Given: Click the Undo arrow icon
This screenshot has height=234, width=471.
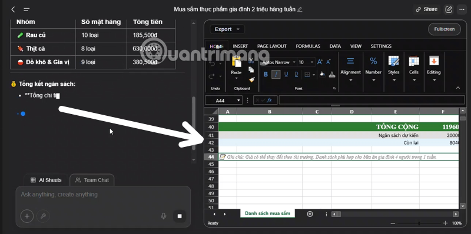Looking at the screenshot, I should (x=212, y=64).
